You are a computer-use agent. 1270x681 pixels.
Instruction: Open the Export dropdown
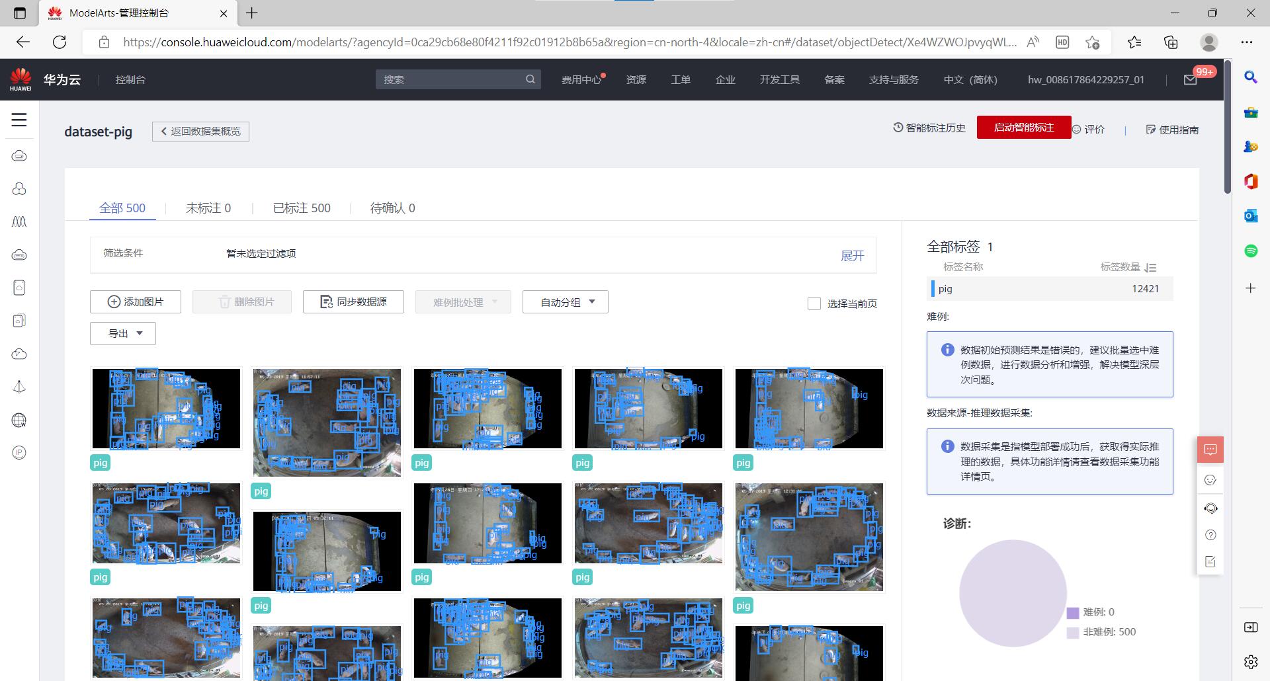pyautogui.click(x=123, y=334)
